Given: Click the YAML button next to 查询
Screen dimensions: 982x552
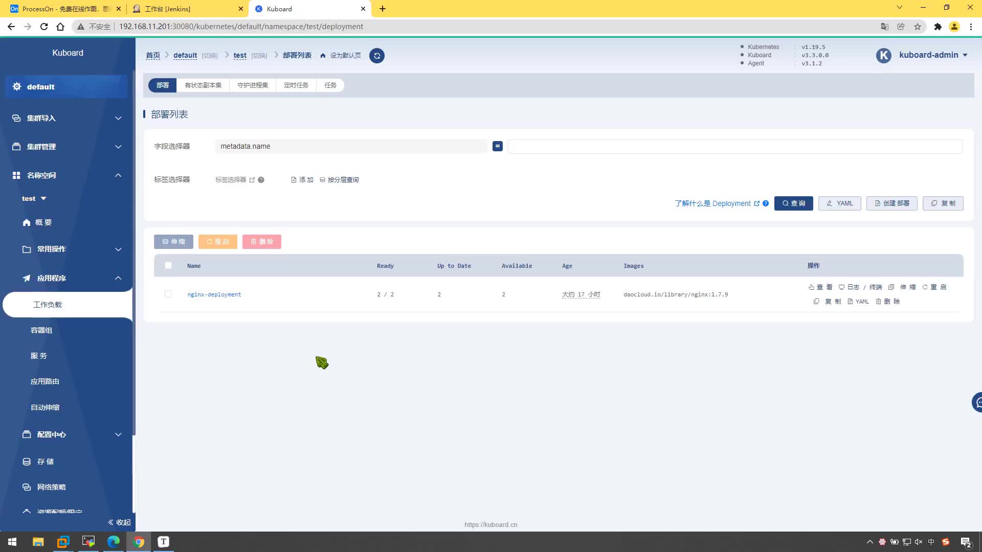Looking at the screenshot, I should tap(839, 203).
